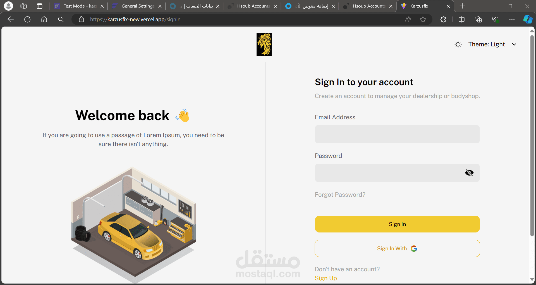Click the sun theme icon

[458, 44]
